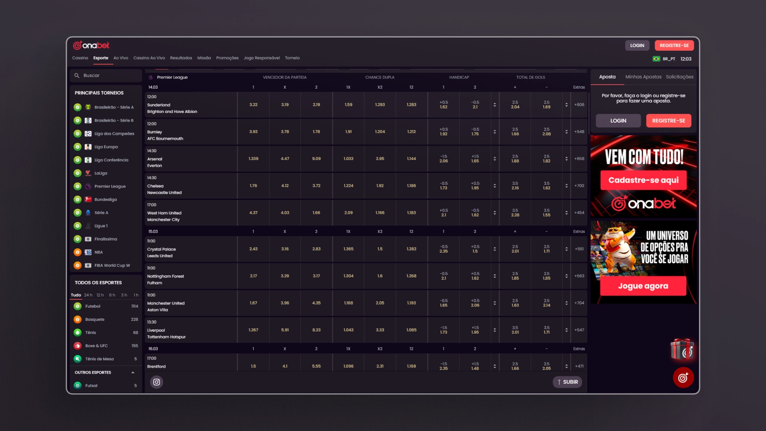Click the Brazil flag language icon

coord(656,59)
